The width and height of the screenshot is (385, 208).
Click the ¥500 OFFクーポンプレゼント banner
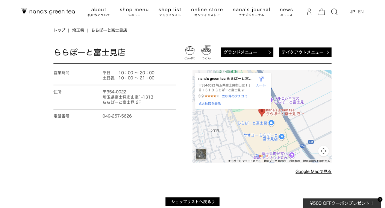(341, 203)
